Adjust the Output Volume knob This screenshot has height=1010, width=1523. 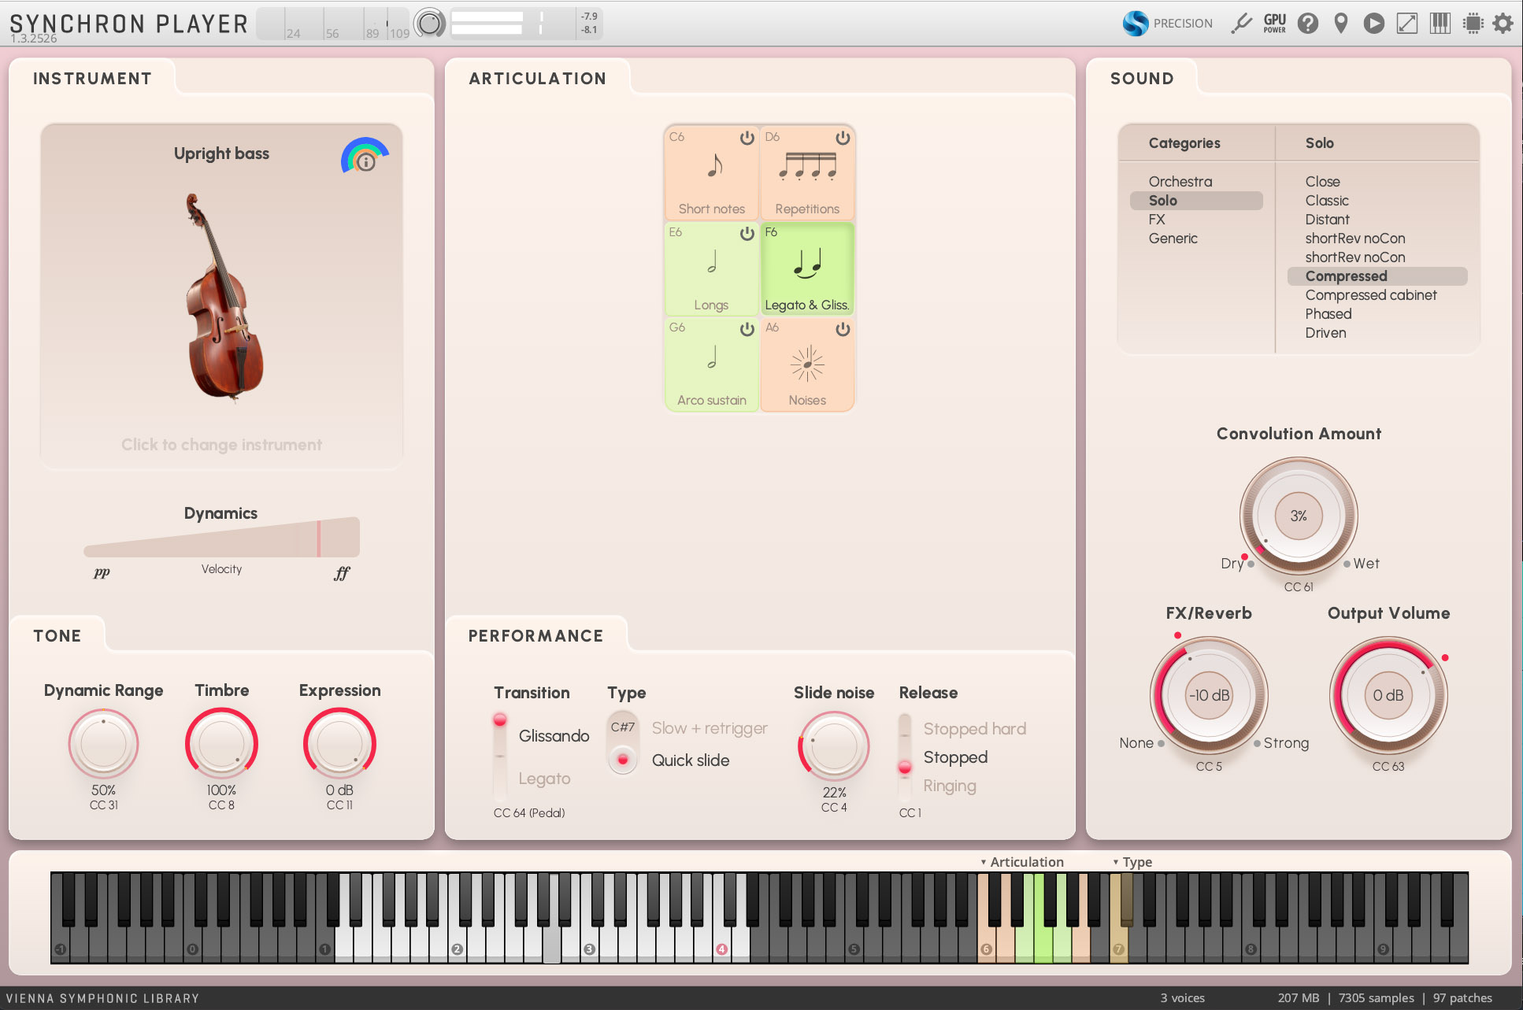[x=1388, y=695]
